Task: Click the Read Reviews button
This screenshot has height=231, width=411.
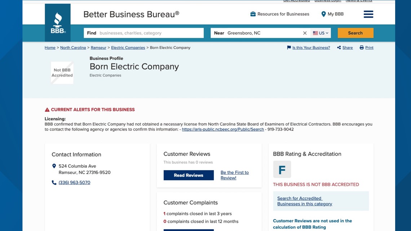Action: click(x=189, y=175)
